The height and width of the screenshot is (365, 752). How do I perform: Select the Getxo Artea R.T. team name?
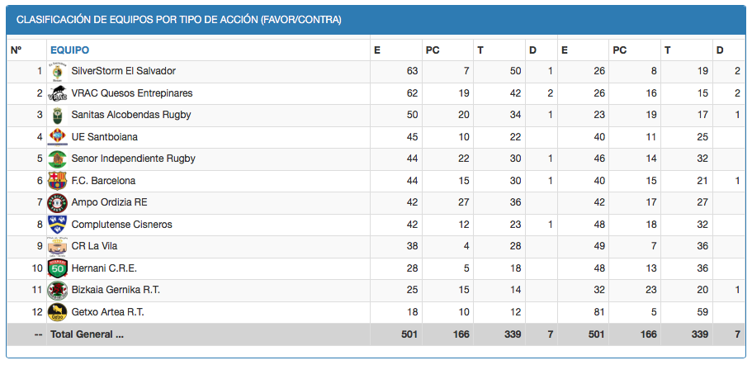pos(110,312)
